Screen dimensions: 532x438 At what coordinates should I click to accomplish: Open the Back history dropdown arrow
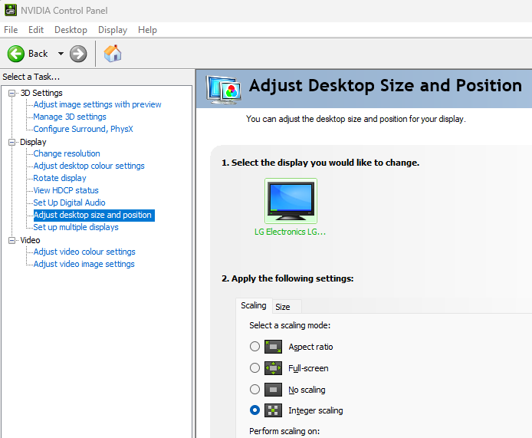point(61,54)
